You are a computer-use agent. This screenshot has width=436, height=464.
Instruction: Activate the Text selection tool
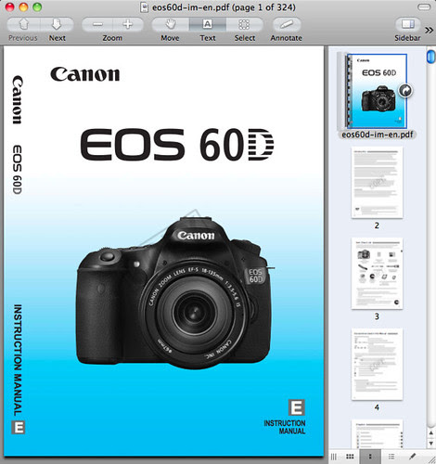pyautogui.click(x=208, y=24)
